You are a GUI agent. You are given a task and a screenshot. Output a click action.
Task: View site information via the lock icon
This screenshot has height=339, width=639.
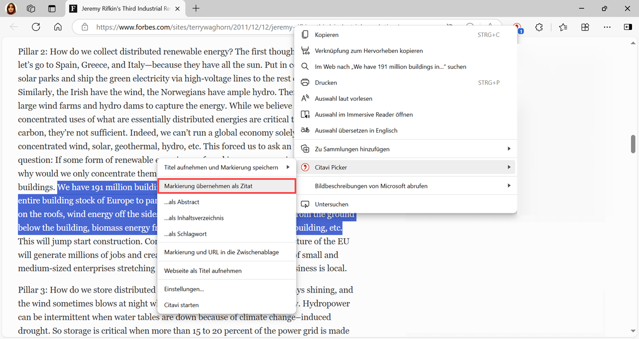(85, 27)
